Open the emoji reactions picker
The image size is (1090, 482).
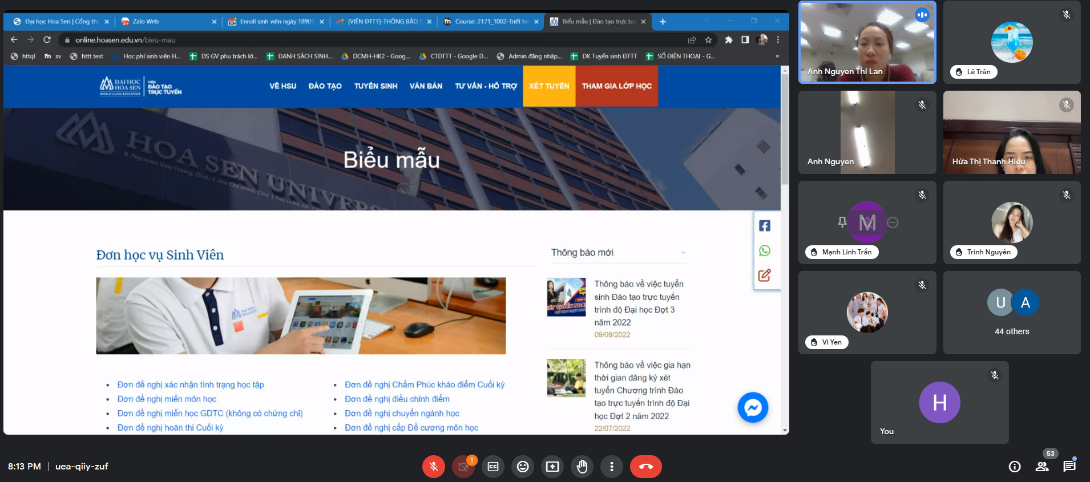point(522,467)
